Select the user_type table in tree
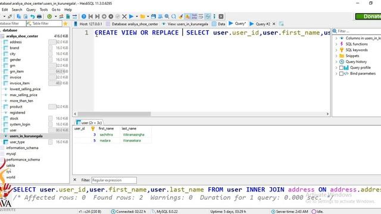The image size is (381, 214). pyautogui.click(x=17, y=142)
